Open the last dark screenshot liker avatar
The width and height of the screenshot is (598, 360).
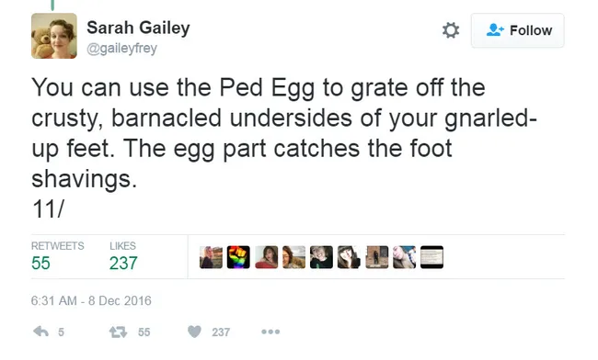point(431,257)
